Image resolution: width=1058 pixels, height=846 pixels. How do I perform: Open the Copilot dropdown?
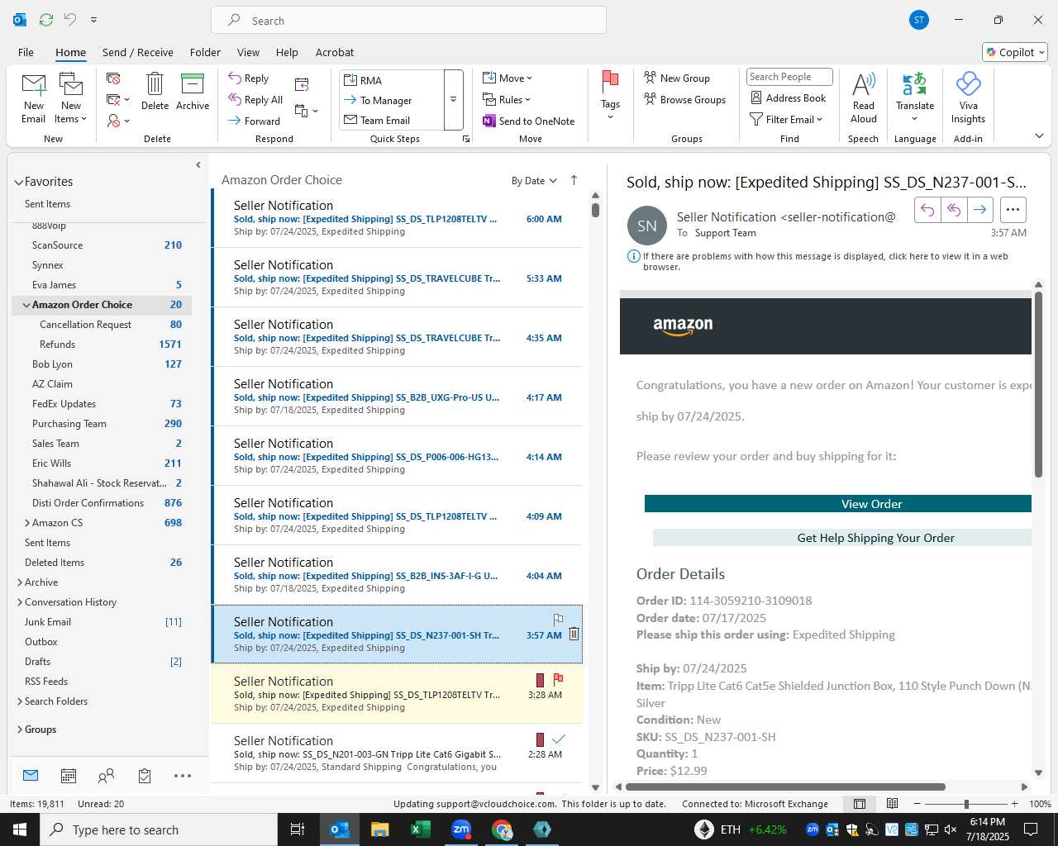click(x=1016, y=52)
